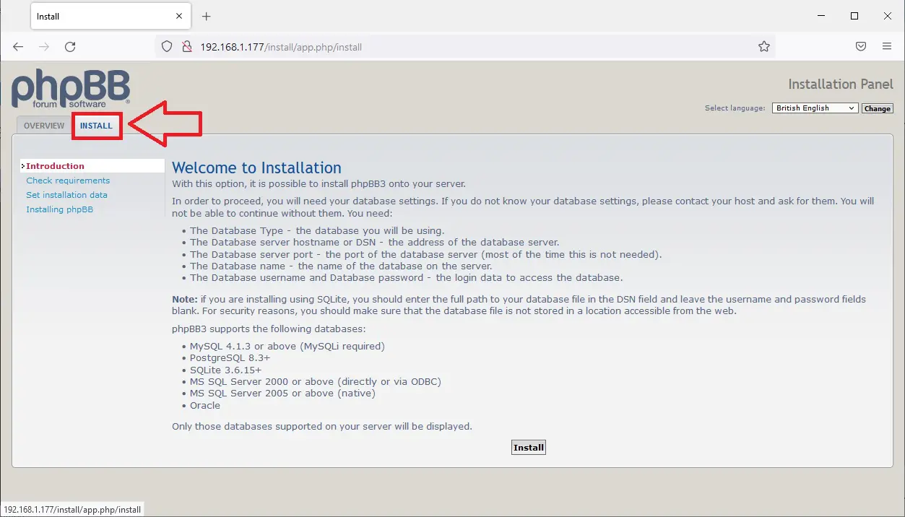Click the 'SQLite 3.6.15+' list item
Viewport: 905px width, 517px height.
(225, 370)
